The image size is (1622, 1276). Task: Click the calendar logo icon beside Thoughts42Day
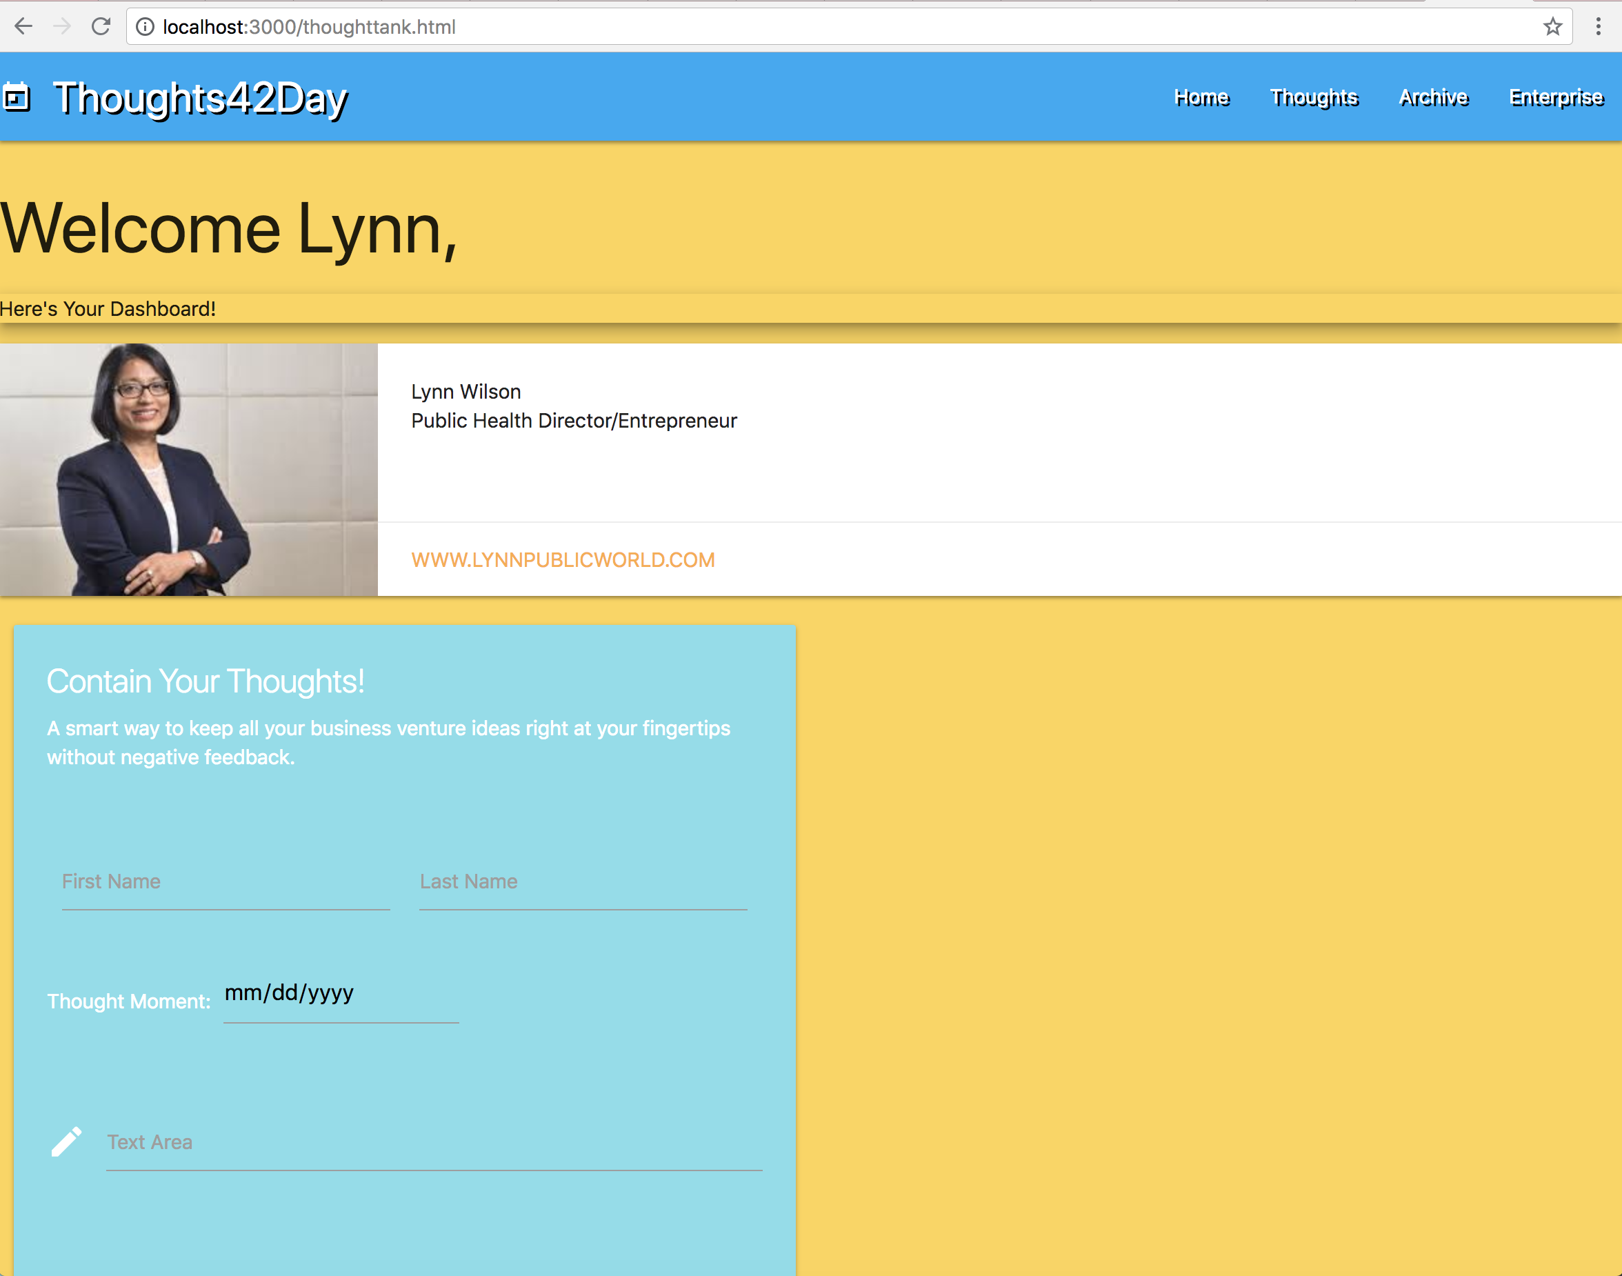point(17,98)
